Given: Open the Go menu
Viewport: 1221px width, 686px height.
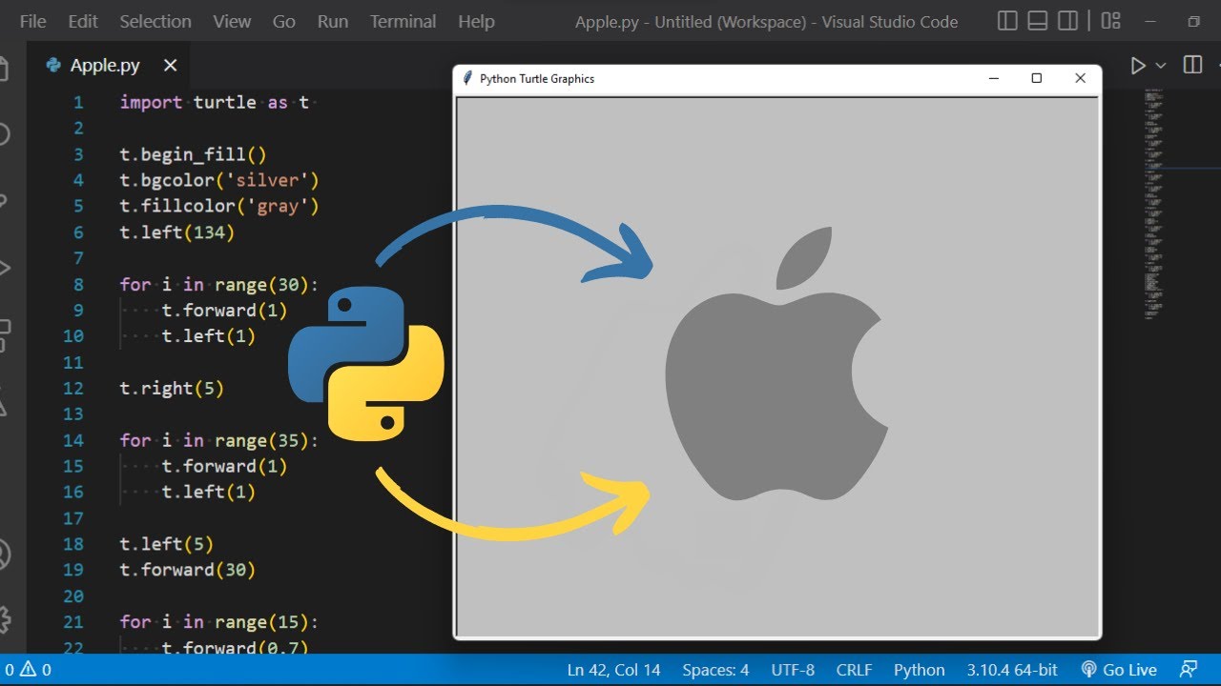Looking at the screenshot, I should 284,21.
